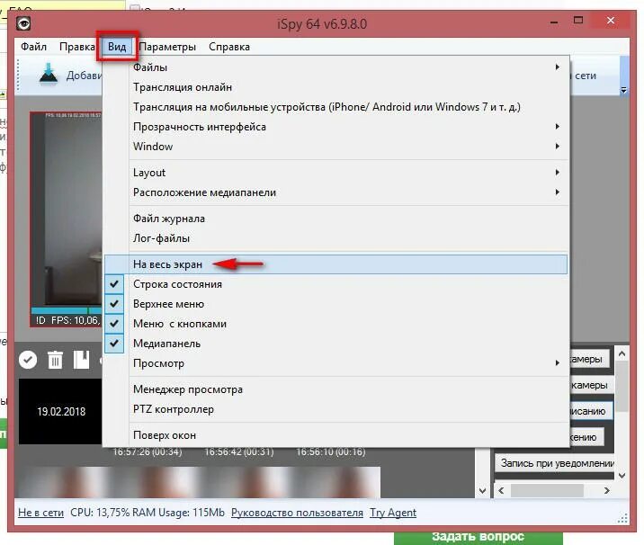This screenshot has width=644, height=545.
Task: Toggle the Строка состояния checkmark
Action: [x=114, y=284]
